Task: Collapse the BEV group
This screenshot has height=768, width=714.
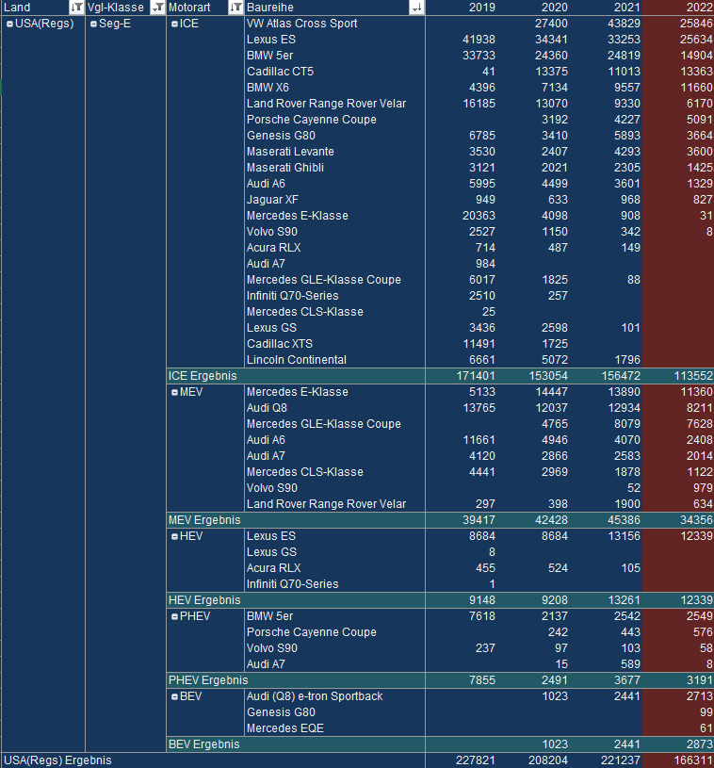Action: (x=174, y=696)
